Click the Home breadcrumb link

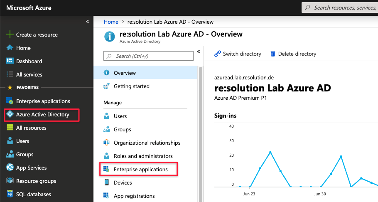[111, 22]
